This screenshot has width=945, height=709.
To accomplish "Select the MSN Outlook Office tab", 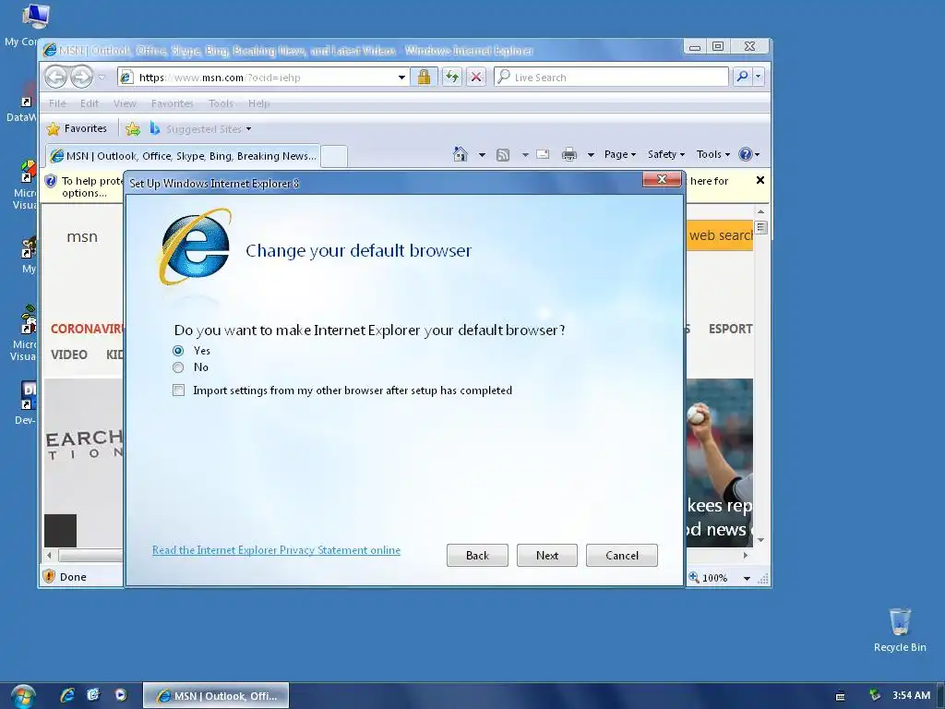I will (x=183, y=156).
